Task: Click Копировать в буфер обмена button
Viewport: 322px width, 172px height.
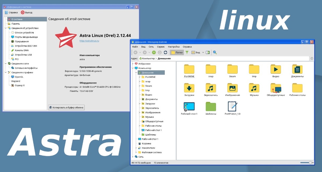Action: 66,107
